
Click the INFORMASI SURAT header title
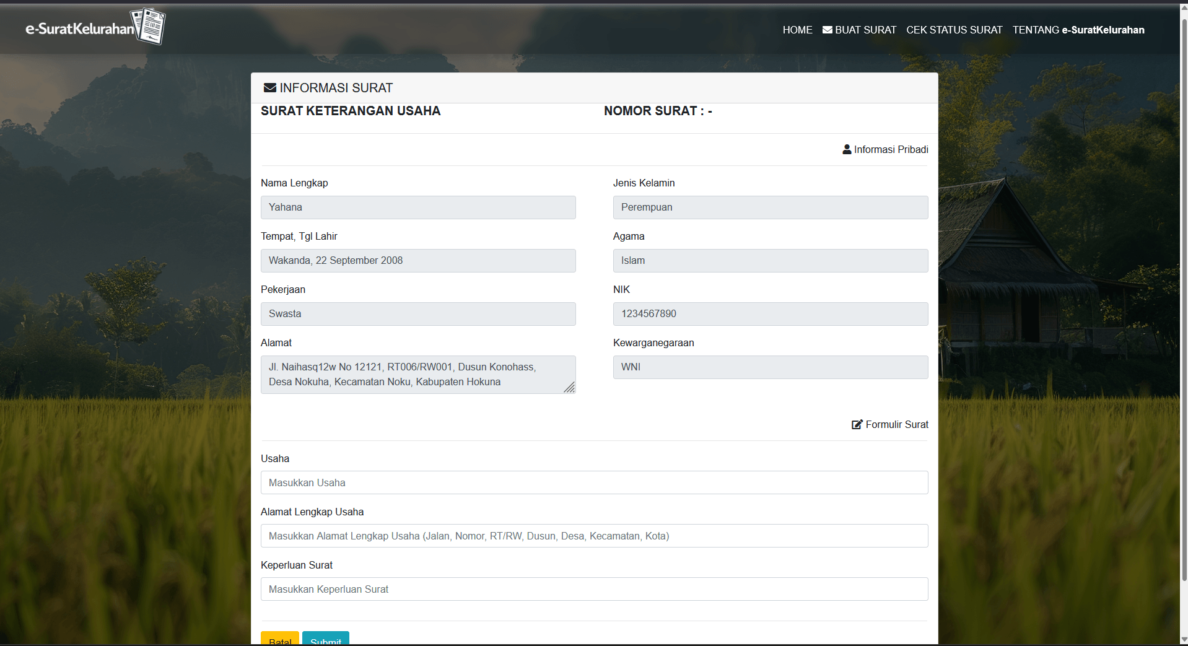pyautogui.click(x=336, y=88)
